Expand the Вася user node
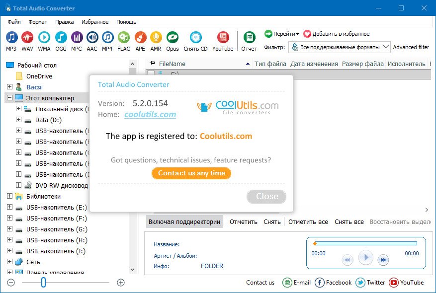Image resolution: width=436 pixels, height=293 pixels. (10, 87)
